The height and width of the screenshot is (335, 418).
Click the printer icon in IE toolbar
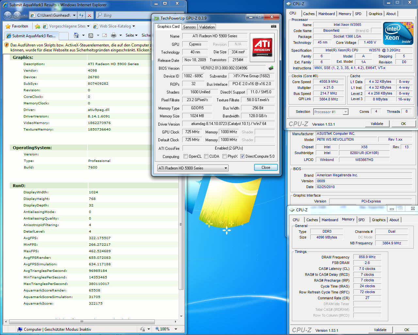point(114,35)
